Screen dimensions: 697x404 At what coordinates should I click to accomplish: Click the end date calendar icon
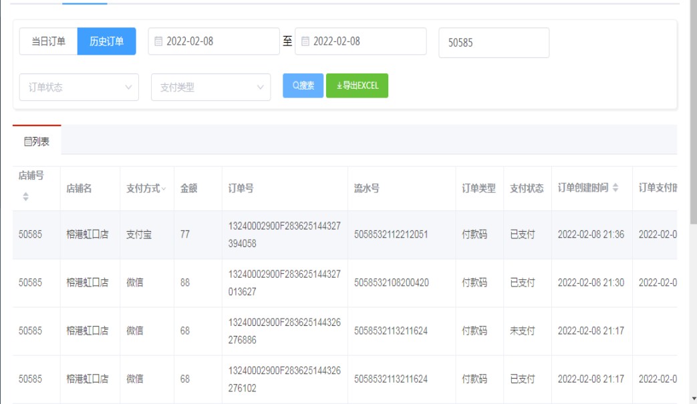click(x=305, y=41)
